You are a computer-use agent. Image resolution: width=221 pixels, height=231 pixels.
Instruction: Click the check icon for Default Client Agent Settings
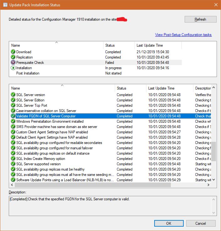[x=13, y=137]
